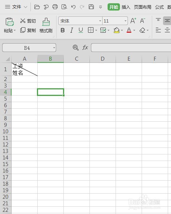Click into the formula bar

[131, 48]
